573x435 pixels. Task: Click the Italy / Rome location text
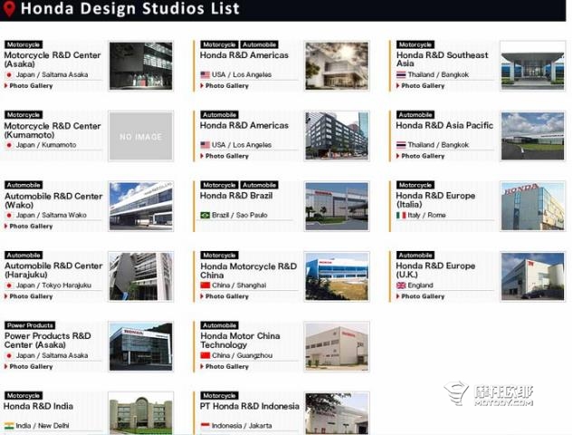(426, 215)
